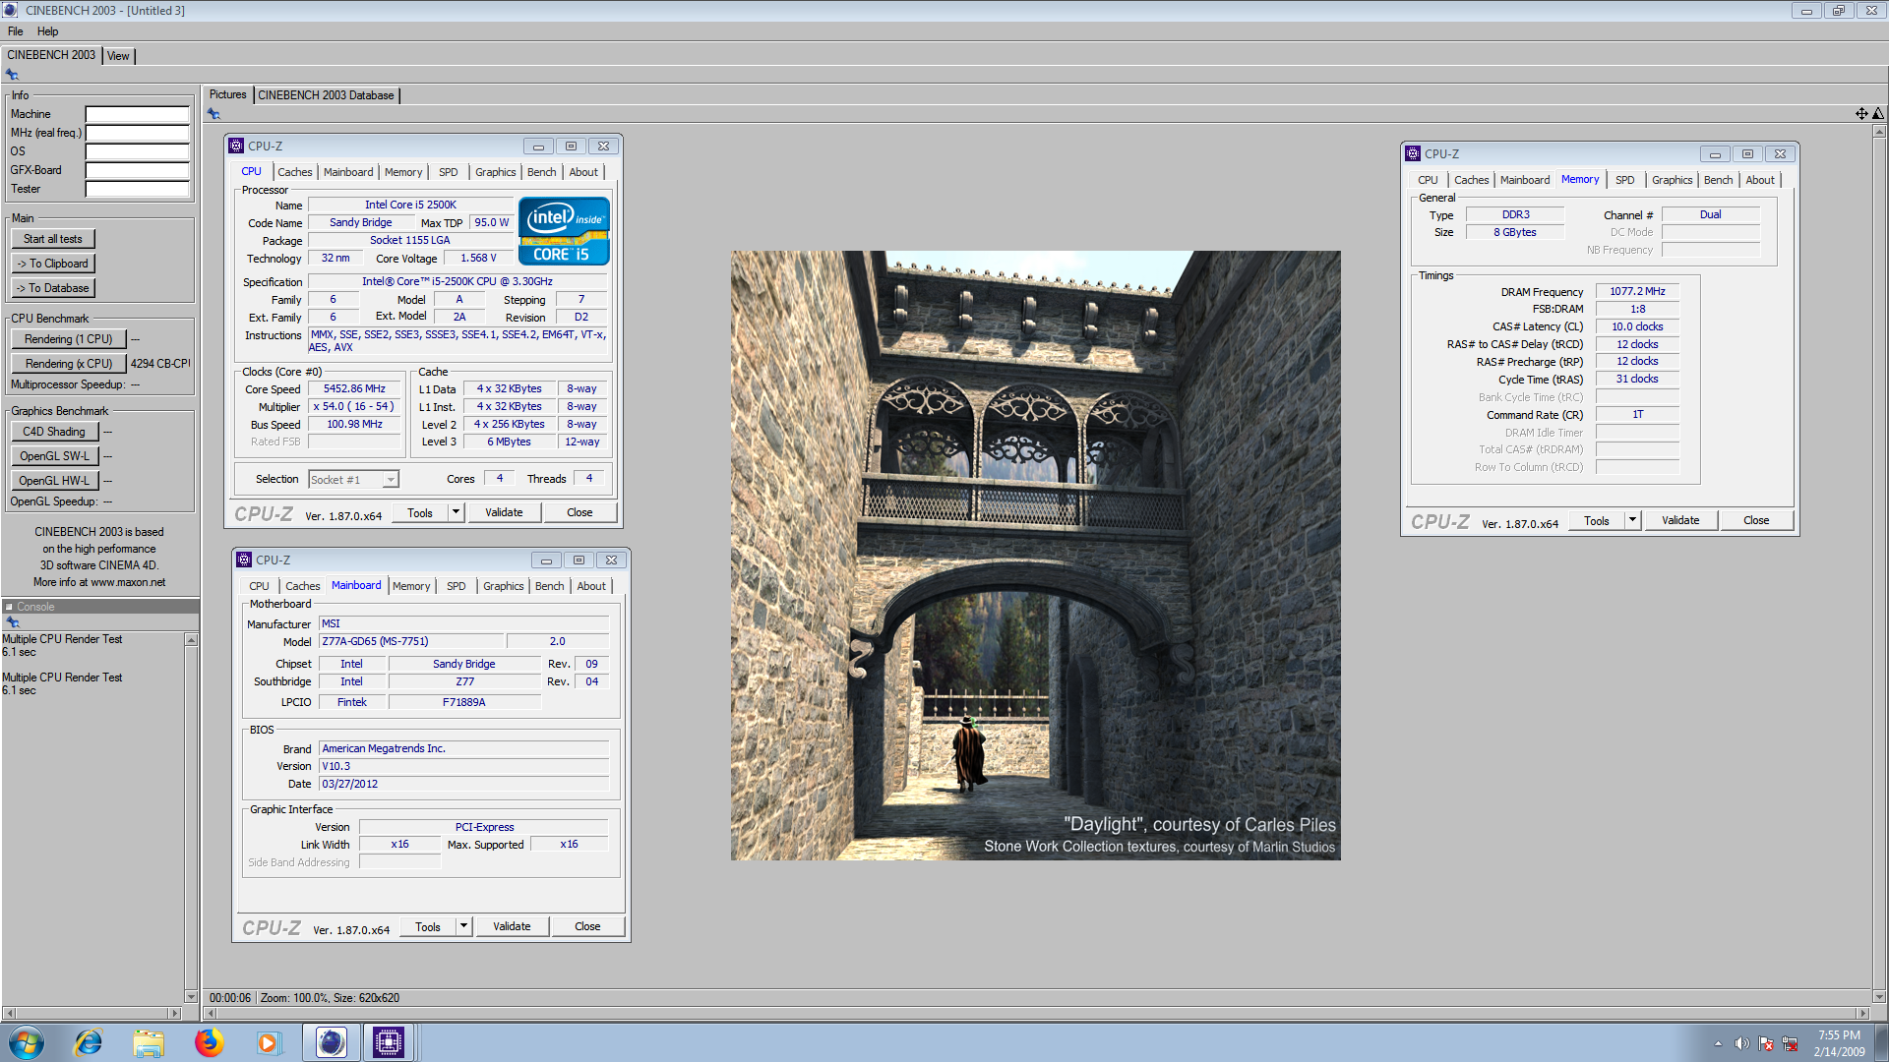Screen dimensions: 1889x1062
Task: Click the Intel Core i5 logo badge
Action: click(x=564, y=231)
